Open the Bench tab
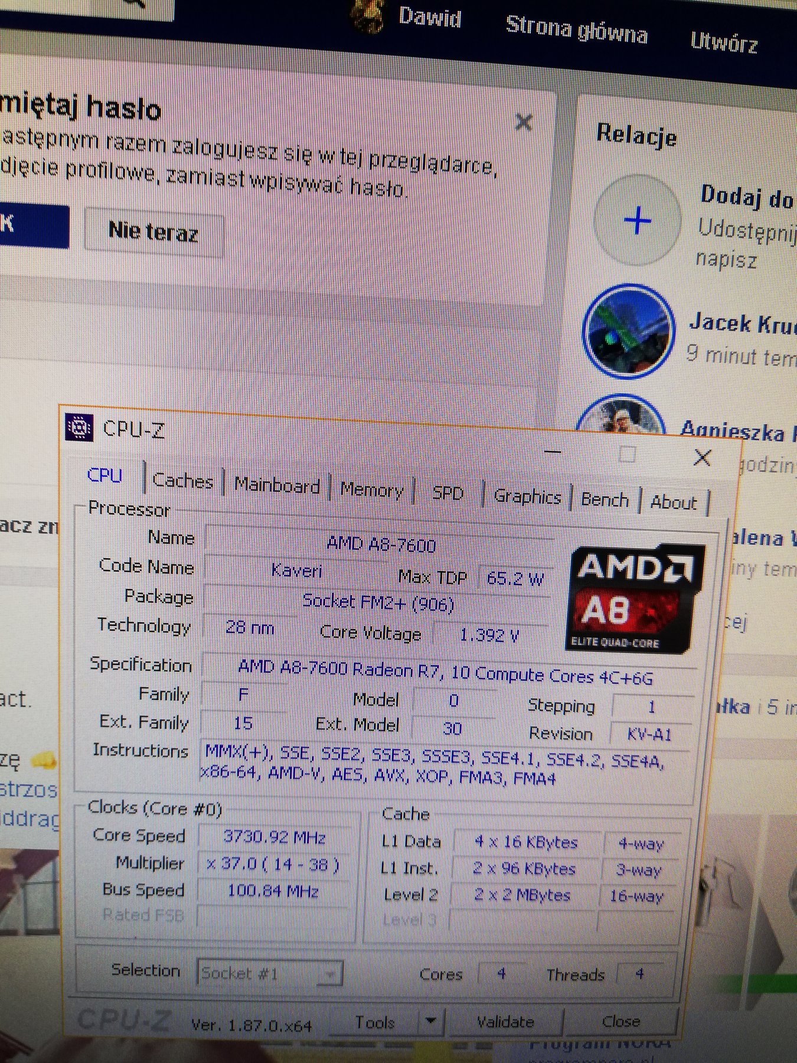This screenshot has width=797, height=1063. point(604,500)
